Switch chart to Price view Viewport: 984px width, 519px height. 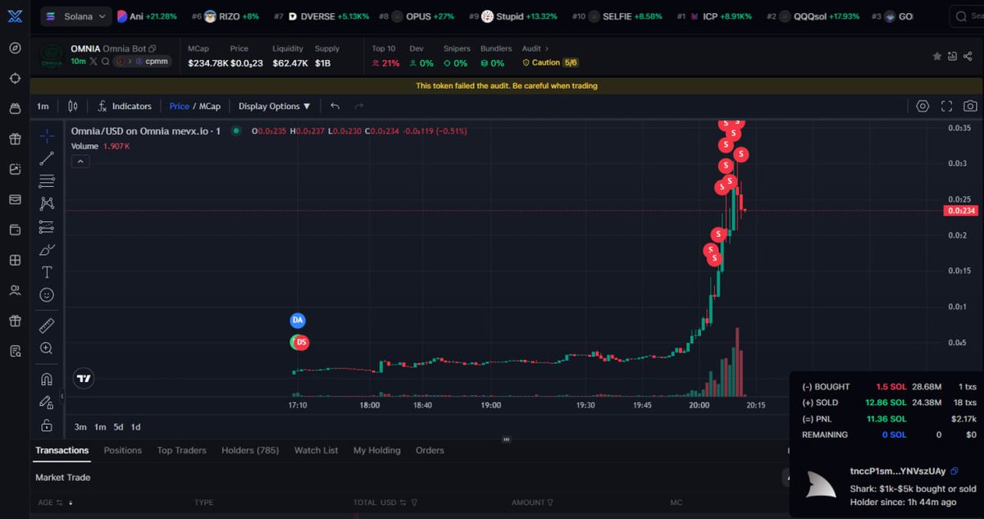pyautogui.click(x=179, y=106)
